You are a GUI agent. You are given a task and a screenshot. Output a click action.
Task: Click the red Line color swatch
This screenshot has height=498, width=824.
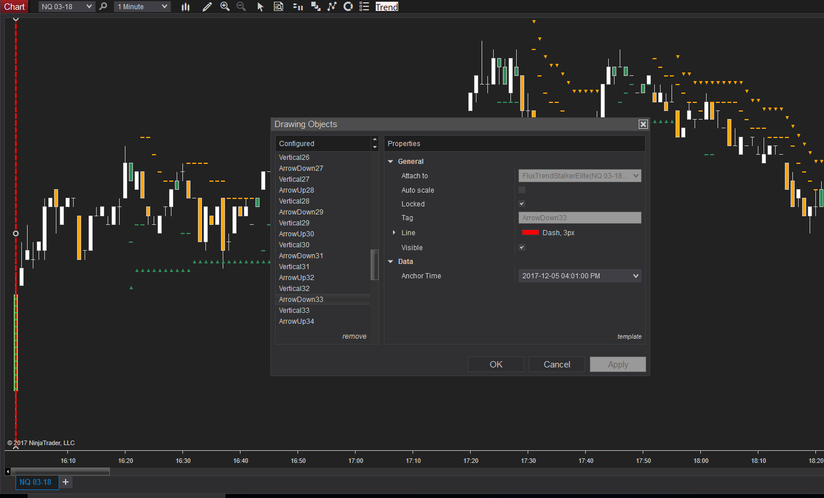(x=530, y=232)
